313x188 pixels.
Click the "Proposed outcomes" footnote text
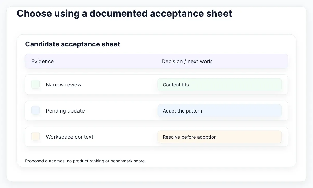coord(85,161)
